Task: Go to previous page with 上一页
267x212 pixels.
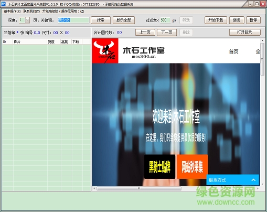Action: point(145,33)
